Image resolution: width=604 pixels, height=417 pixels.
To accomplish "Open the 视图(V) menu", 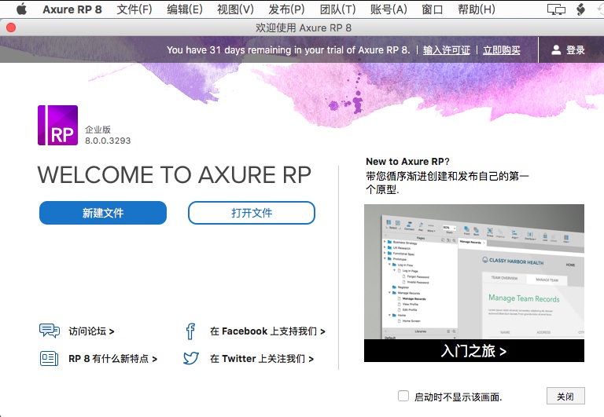I will [x=235, y=9].
